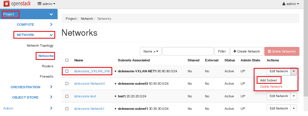The width and height of the screenshot is (308, 116).
Task: Check the dclessons-test row checkbox
Action: pos(67,96)
